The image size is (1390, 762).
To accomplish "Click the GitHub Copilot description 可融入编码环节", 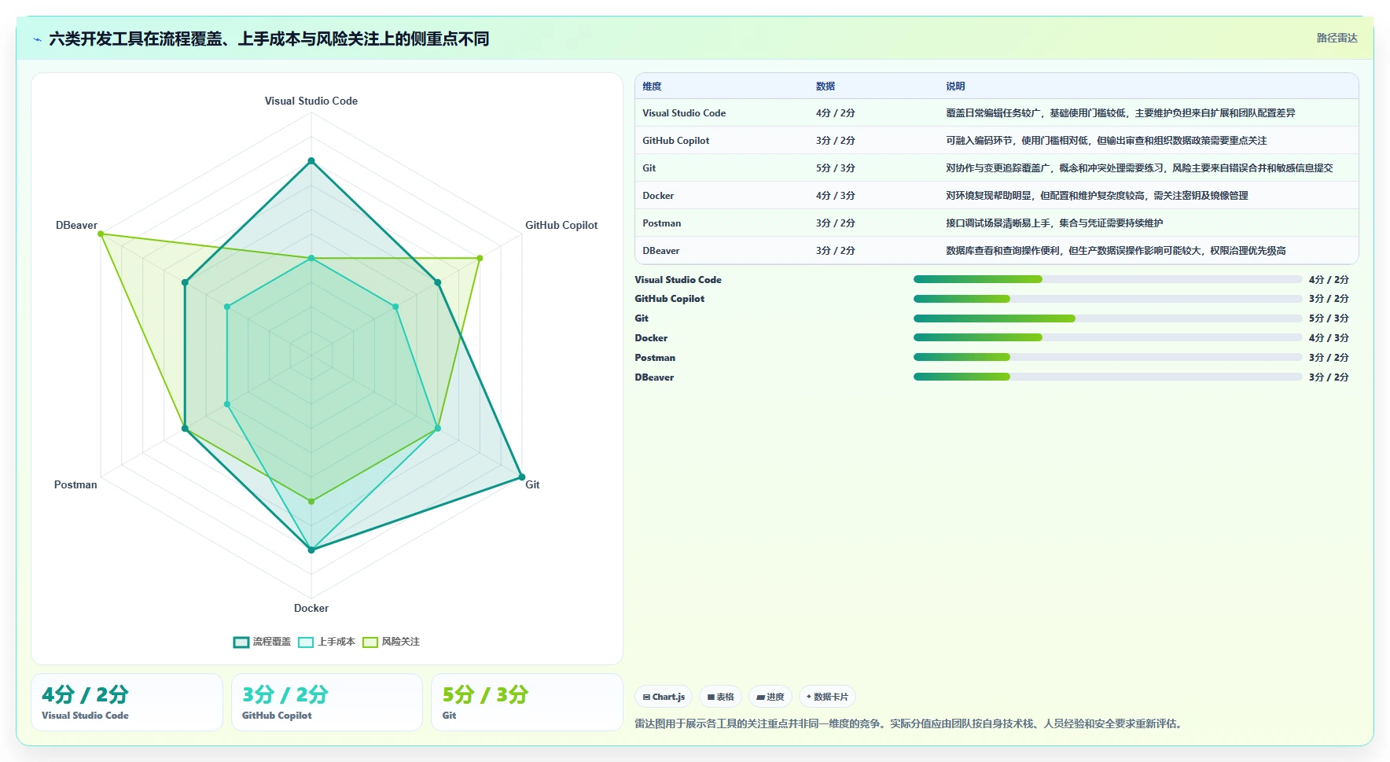I will (1106, 141).
